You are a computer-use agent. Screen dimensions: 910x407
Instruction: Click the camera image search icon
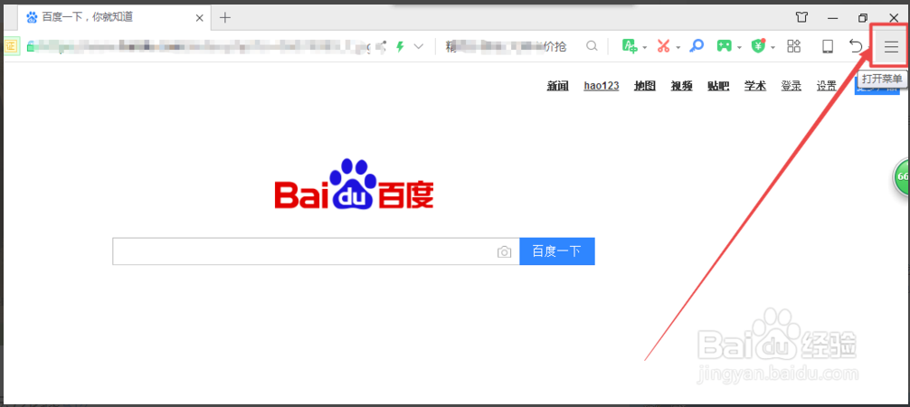coord(505,252)
